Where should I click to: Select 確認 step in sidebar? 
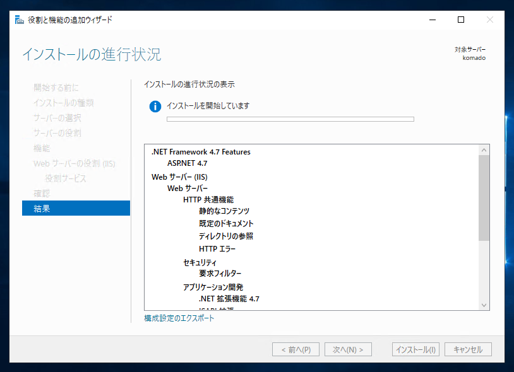pos(42,194)
